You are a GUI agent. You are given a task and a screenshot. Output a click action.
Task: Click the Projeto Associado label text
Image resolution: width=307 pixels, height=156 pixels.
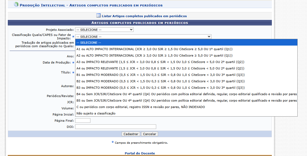pos(60,30)
